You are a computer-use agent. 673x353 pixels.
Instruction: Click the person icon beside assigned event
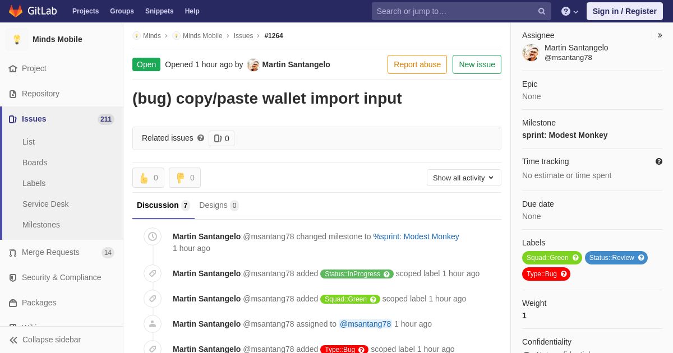point(153,324)
